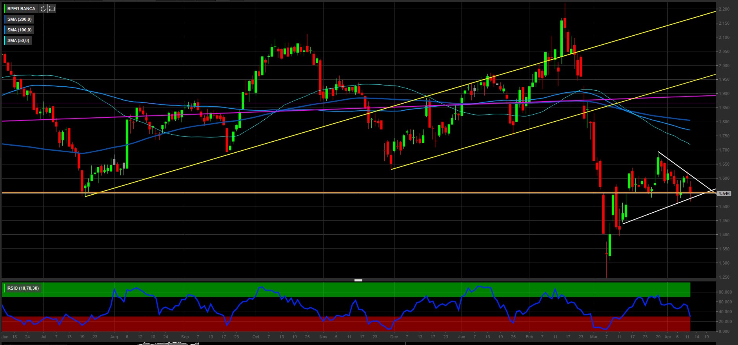Click the 2.000 price axis label
This screenshot has height=345, width=738.
pos(724,66)
